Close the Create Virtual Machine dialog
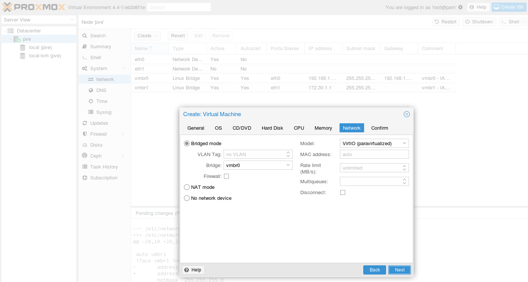 pos(406,114)
